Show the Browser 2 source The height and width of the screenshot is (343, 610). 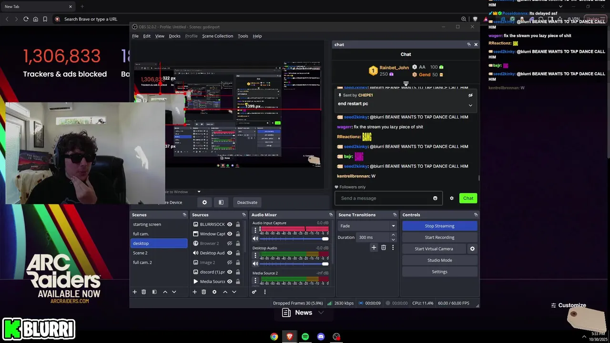230,243
